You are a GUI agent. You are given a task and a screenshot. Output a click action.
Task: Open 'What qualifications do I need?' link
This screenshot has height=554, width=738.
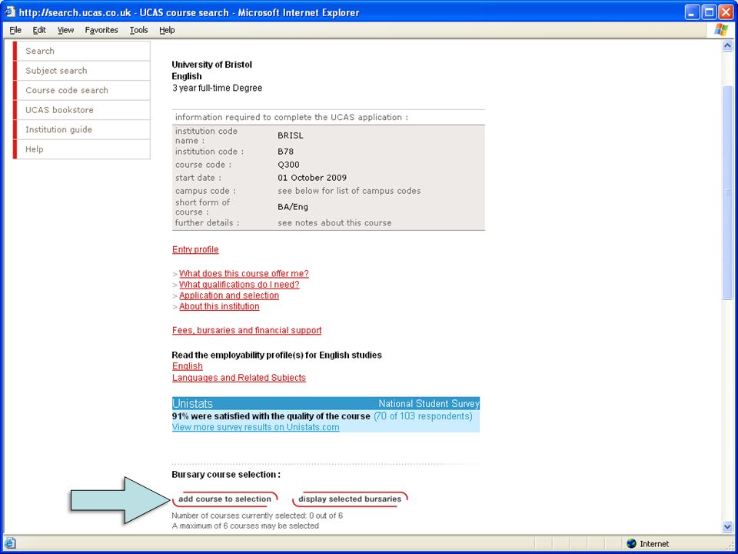(x=239, y=285)
